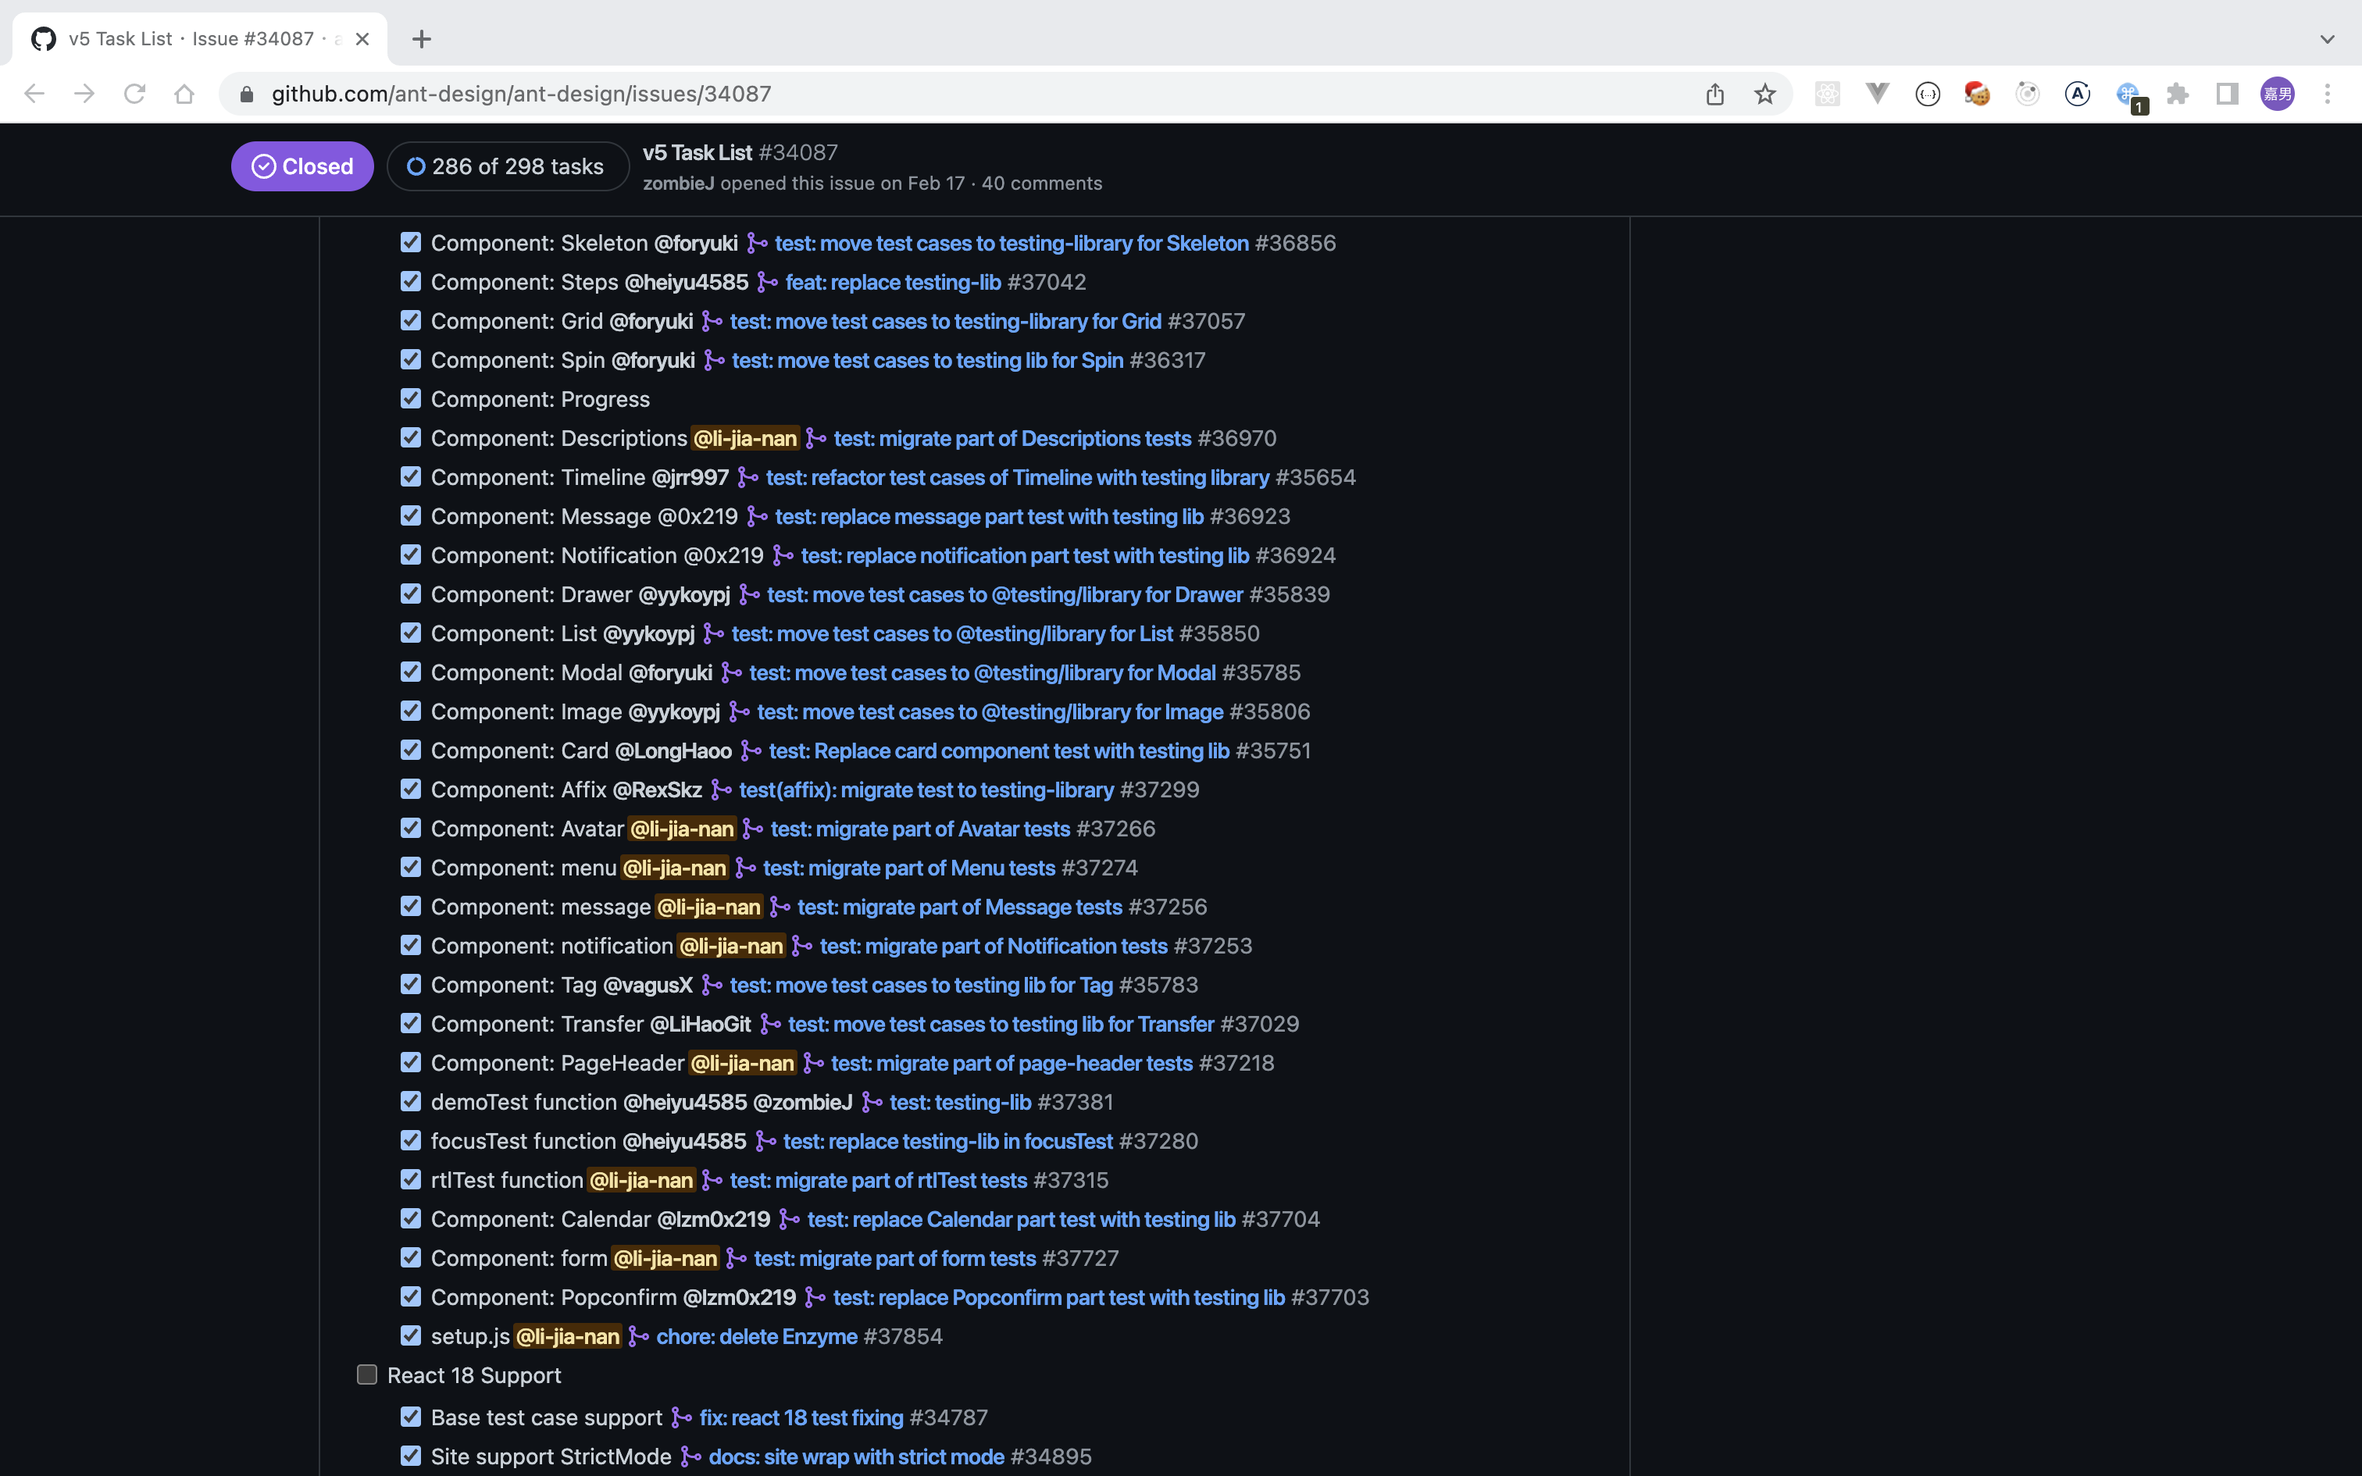Open the extensions puzzle piece icon

(x=2178, y=94)
